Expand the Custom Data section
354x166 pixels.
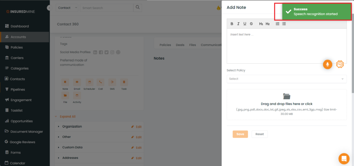(x=72, y=147)
